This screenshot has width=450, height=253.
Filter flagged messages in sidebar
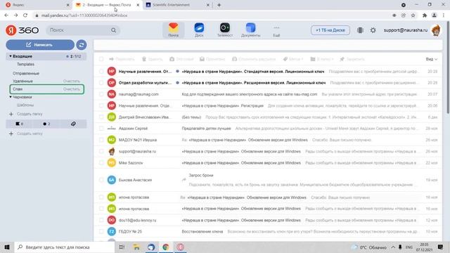click(x=19, y=124)
